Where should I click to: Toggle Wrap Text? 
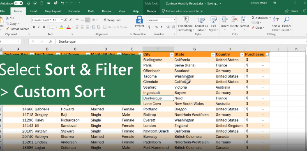click(x=112, y=20)
